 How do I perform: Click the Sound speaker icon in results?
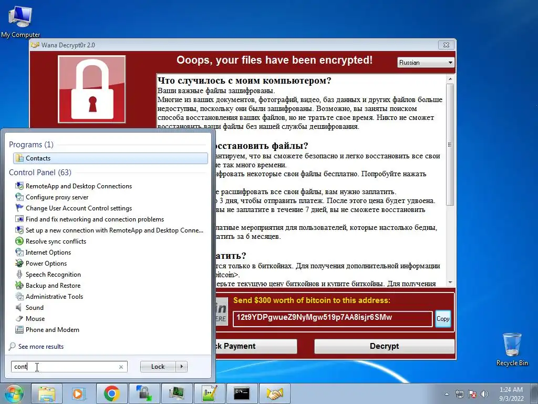pyautogui.click(x=19, y=307)
